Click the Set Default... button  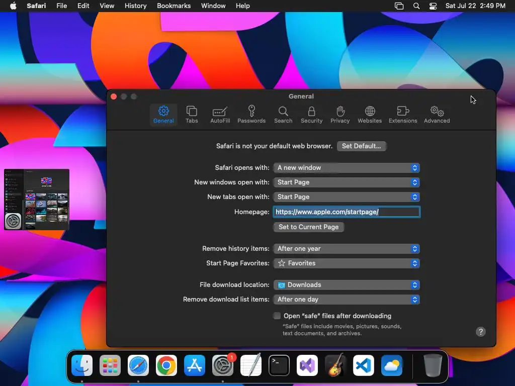(361, 146)
